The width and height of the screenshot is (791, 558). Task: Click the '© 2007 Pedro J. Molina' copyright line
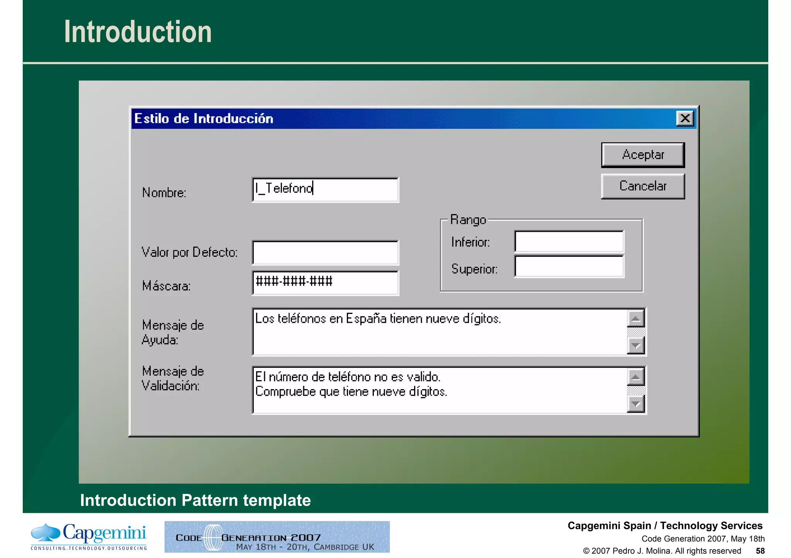662,551
